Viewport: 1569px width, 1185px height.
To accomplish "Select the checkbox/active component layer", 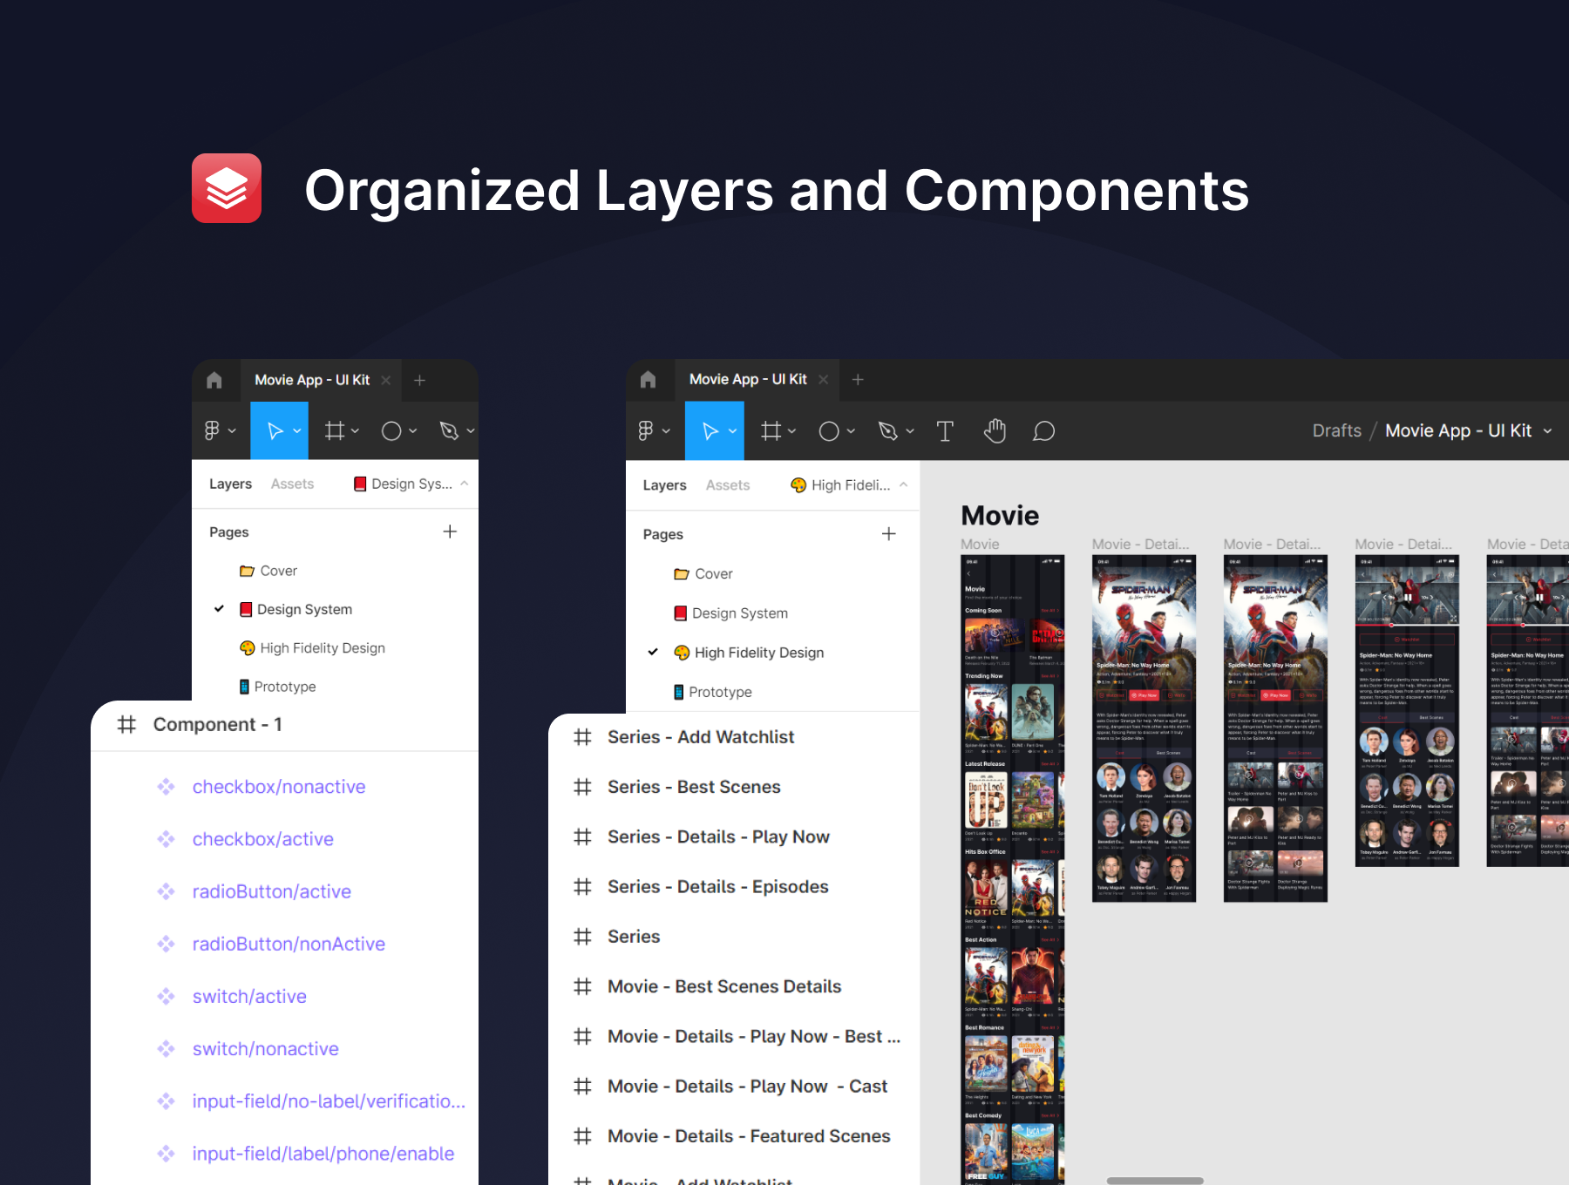I will (262, 839).
